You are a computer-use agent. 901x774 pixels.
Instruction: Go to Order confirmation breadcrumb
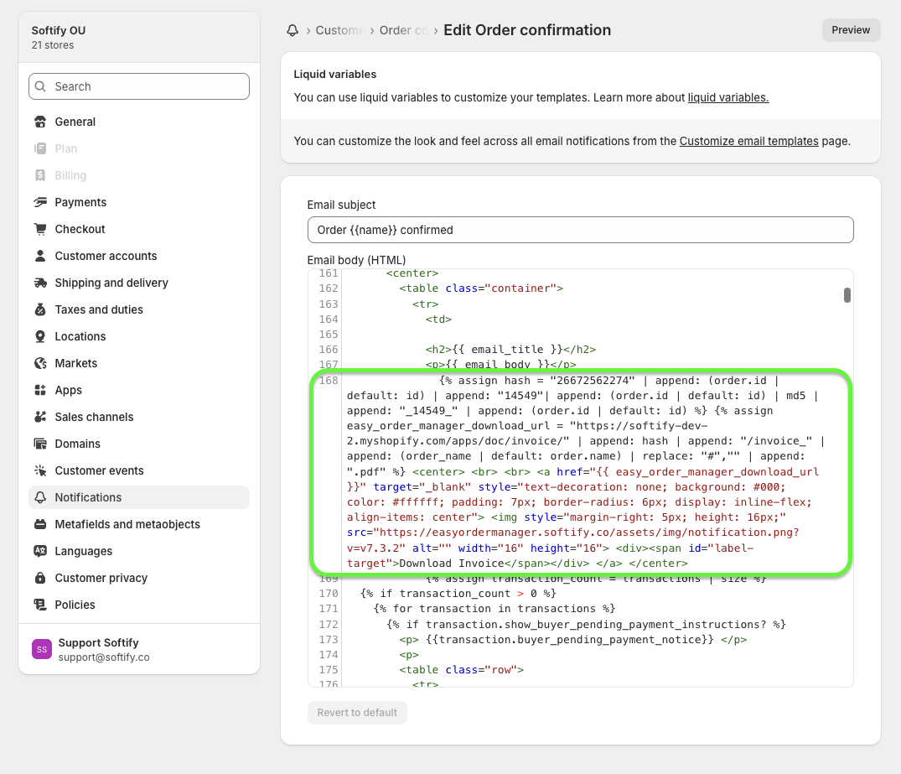pos(403,30)
